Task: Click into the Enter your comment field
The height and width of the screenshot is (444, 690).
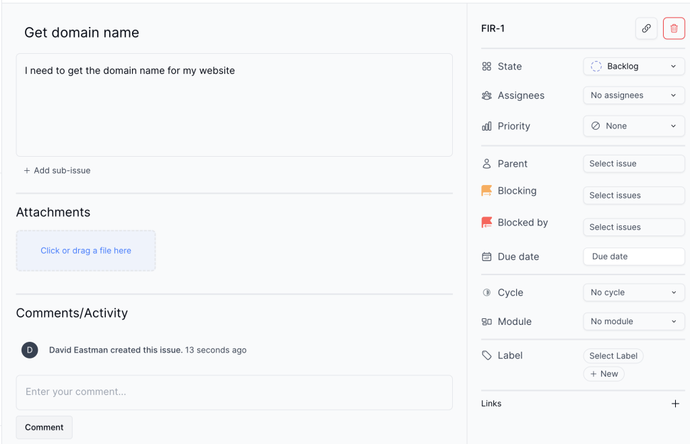Action: [234, 392]
